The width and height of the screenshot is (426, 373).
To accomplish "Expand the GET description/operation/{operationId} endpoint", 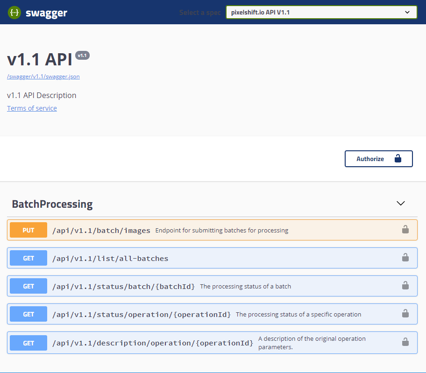I will (x=212, y=343).
